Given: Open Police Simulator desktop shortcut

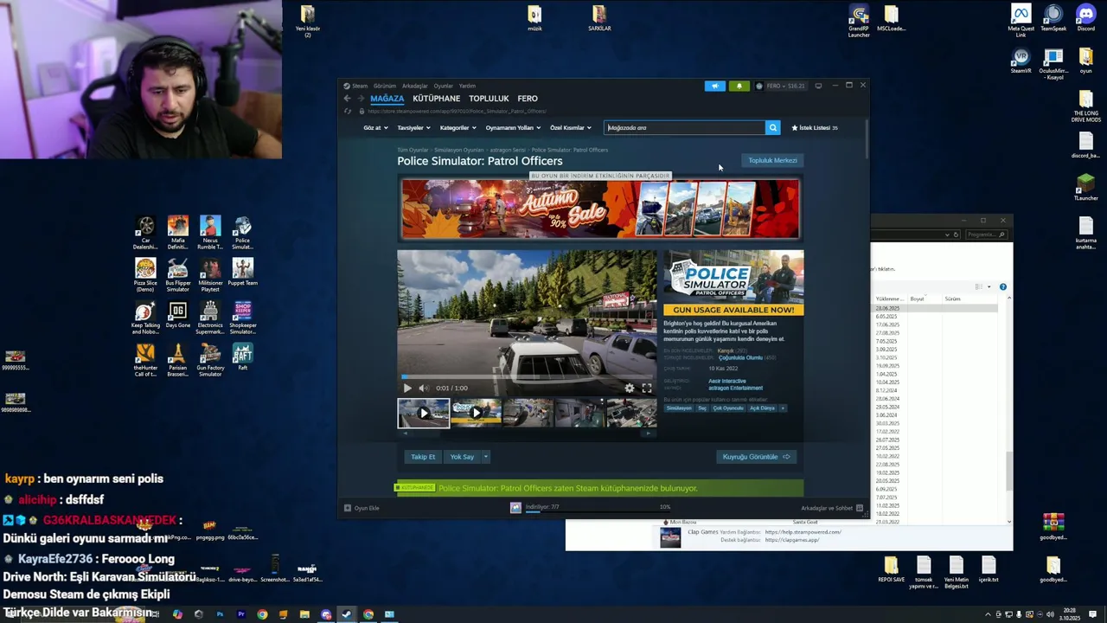Looking at the screenshot, I should 242,233.
